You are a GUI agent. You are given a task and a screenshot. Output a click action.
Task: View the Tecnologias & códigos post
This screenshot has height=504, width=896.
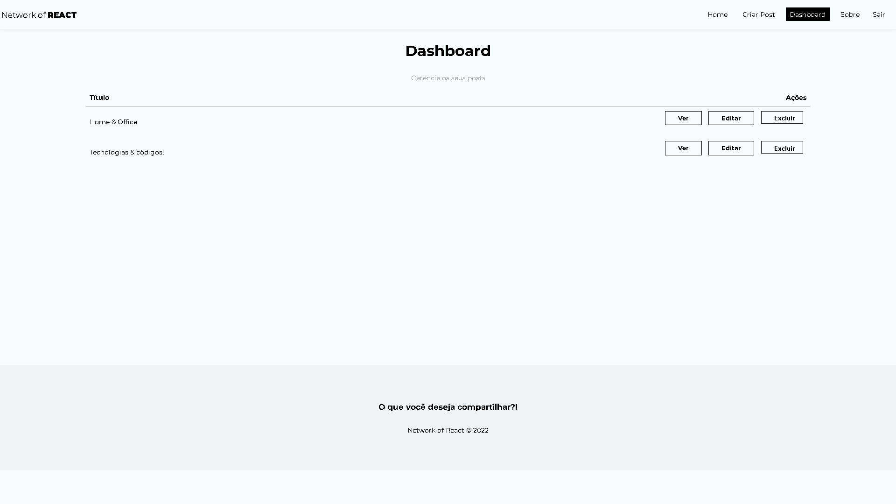click(x=683, y=148)
